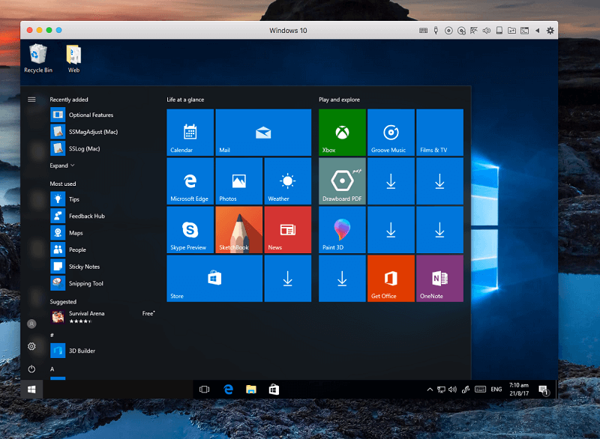Click the Power button icon
This screenshot has width=600, height=439.
31,369
